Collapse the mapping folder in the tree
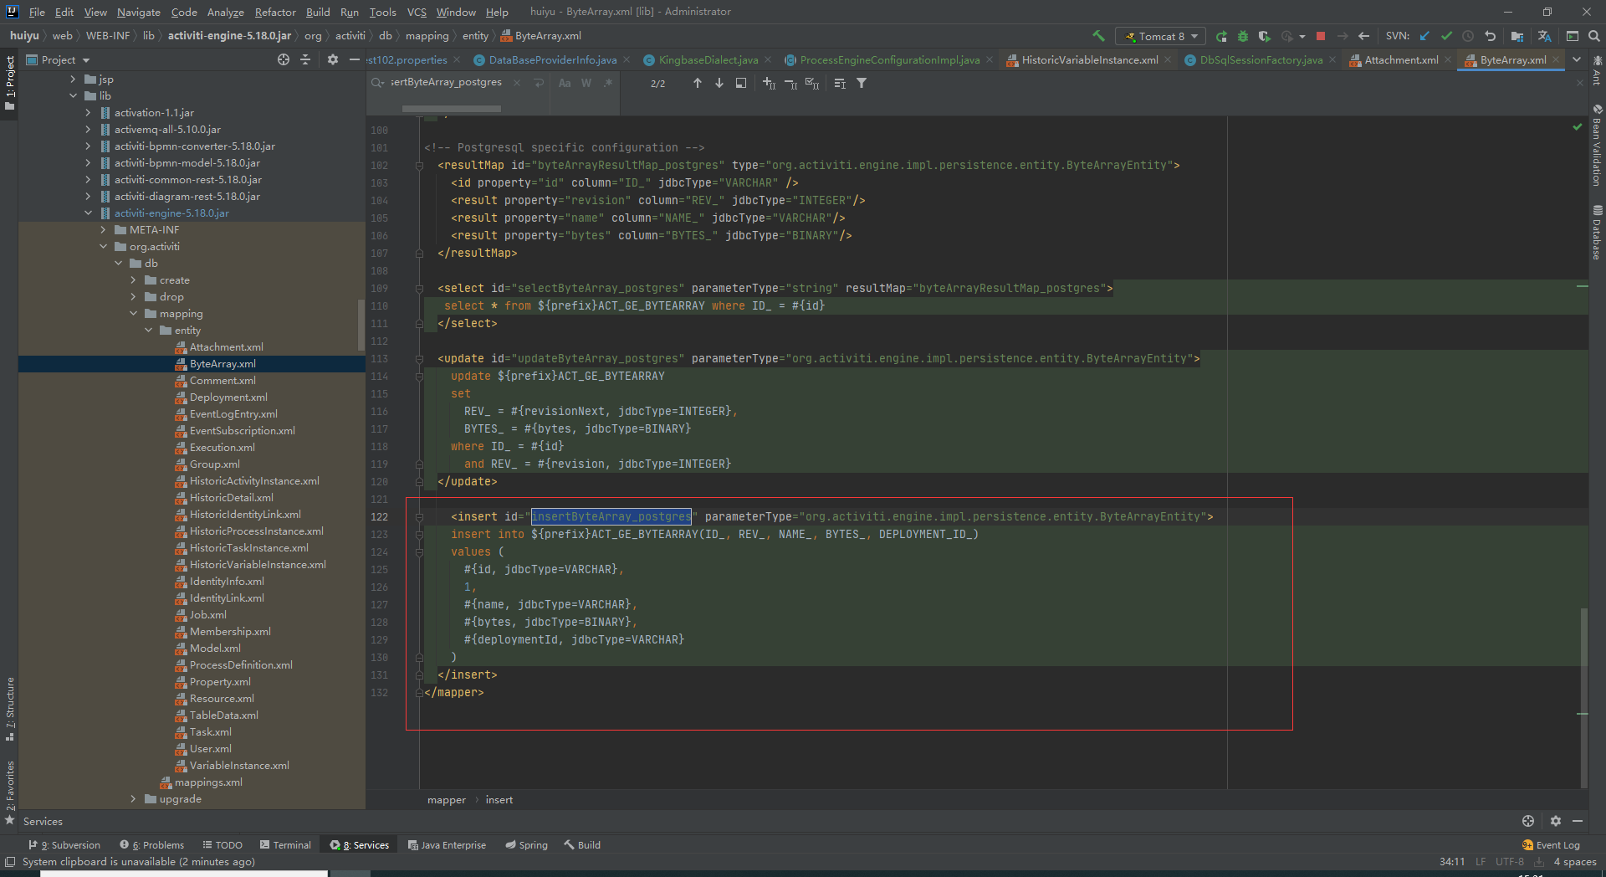The image size is (1606, 877). point(134,313)
